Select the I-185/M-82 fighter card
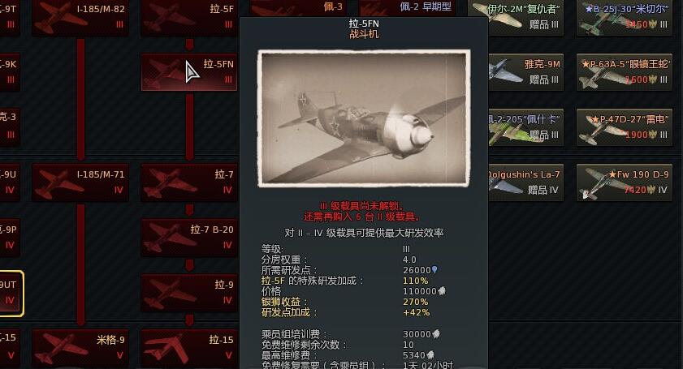This screenshot has width=683, height=369. [x=80, y=17]
